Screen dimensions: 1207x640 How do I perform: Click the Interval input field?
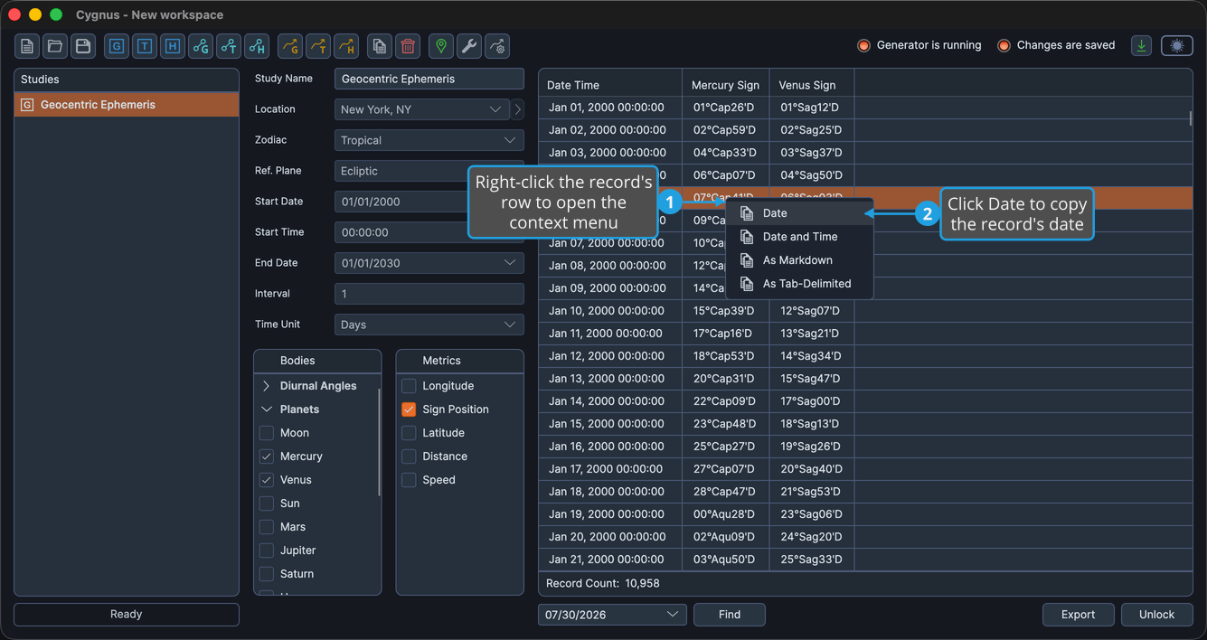tap(429, 294)
